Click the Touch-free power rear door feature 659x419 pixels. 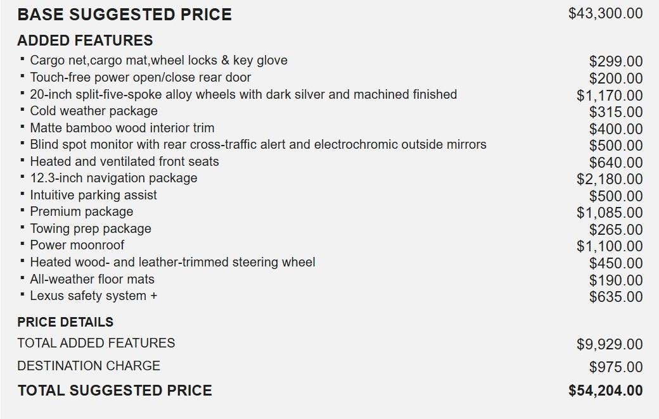coord(140,78)
